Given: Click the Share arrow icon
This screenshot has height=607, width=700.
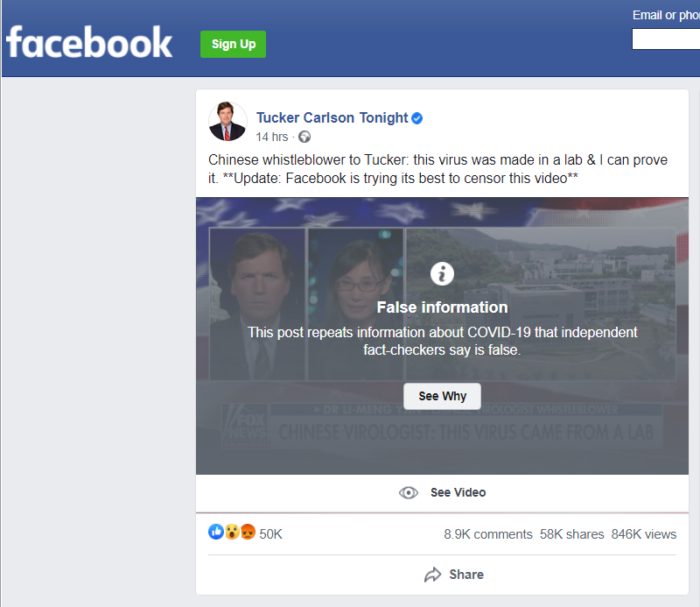Looking at the screenshot, I should (x=432, y=575).
